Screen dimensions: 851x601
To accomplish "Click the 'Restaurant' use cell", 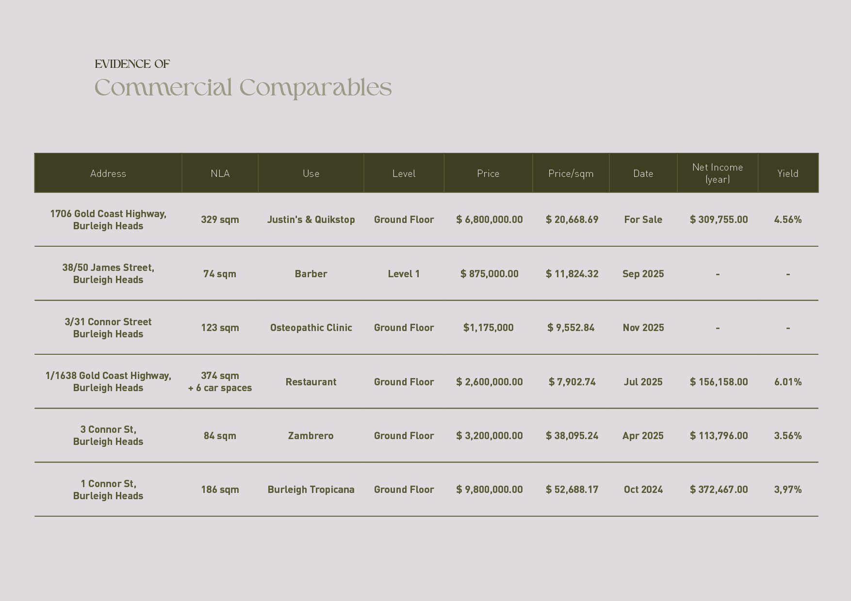I will point(311,382).
